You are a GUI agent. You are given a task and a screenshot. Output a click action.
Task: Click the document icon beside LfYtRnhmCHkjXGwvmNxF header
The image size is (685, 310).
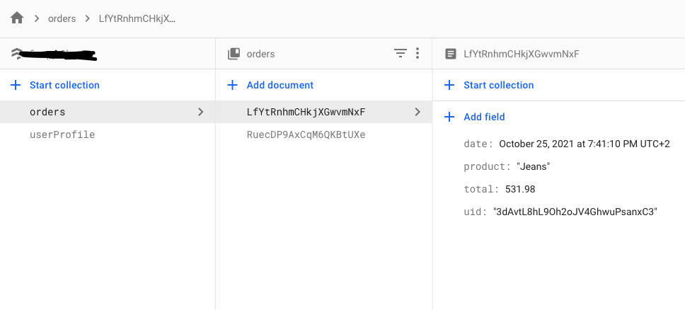click(x=450, y=54)
